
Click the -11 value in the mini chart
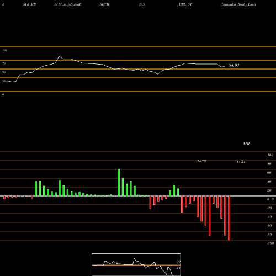(178, 268)
